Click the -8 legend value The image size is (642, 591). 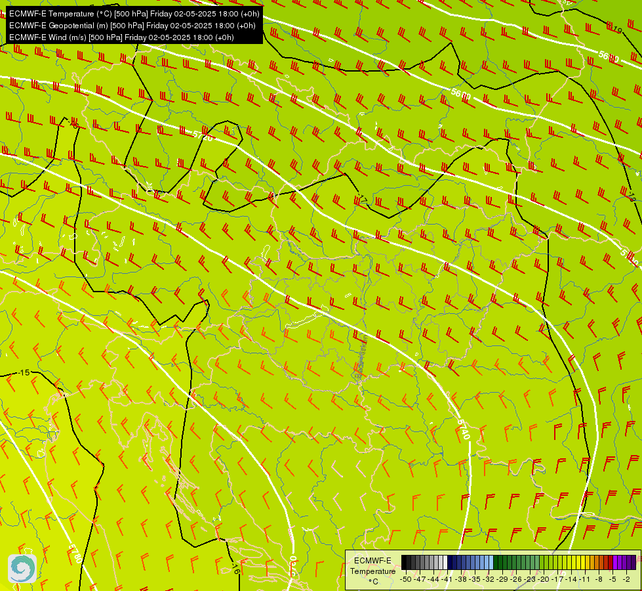599,579
